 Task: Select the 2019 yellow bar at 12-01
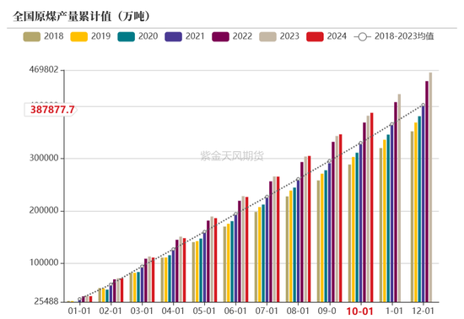(416, 212)
